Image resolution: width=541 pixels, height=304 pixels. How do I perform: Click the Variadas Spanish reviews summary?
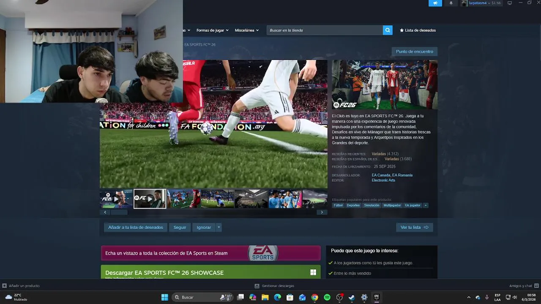[x=392, y=159]
